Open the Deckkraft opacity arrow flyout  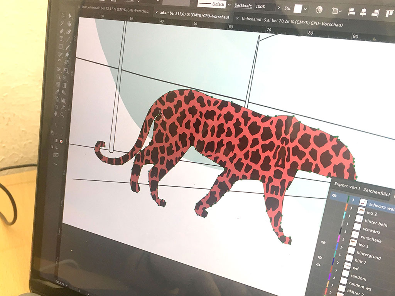279,8
